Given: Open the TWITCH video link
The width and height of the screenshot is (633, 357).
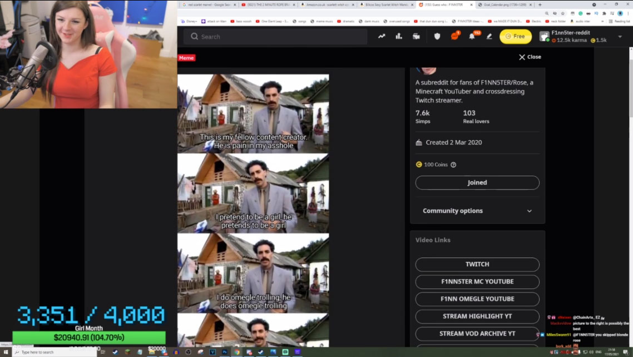Looking at the screenshot, I should [x=477, y=265].
